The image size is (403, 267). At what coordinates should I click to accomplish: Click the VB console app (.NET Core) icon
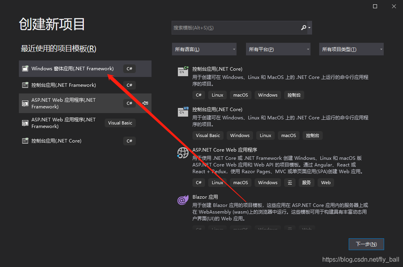[x=183, y=112]
